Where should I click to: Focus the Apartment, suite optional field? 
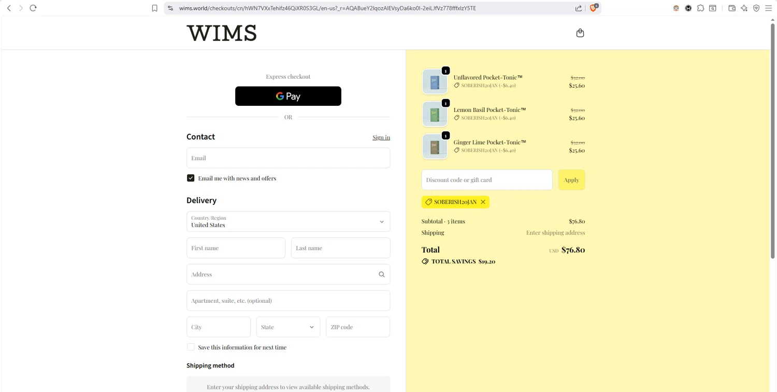click(288, 301)
